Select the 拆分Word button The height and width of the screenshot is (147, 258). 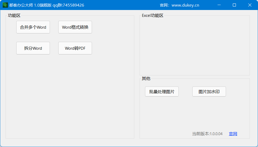tap(33, 48)
